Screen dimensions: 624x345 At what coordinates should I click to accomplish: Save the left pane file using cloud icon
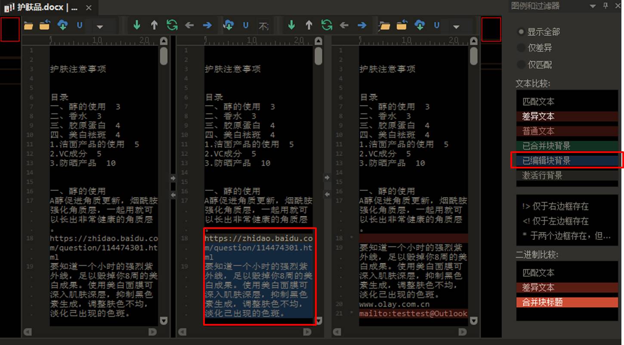coord(62,26)
